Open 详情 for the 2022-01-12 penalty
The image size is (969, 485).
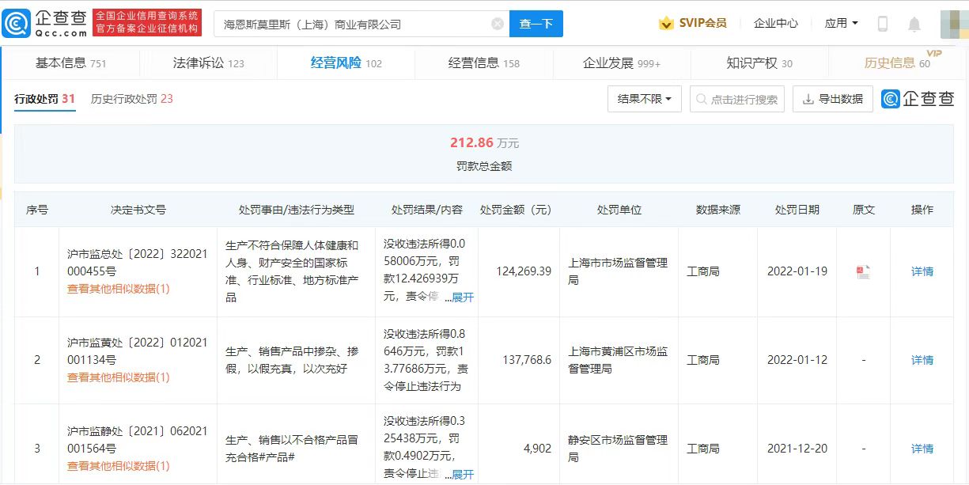(x=922, y=360)
